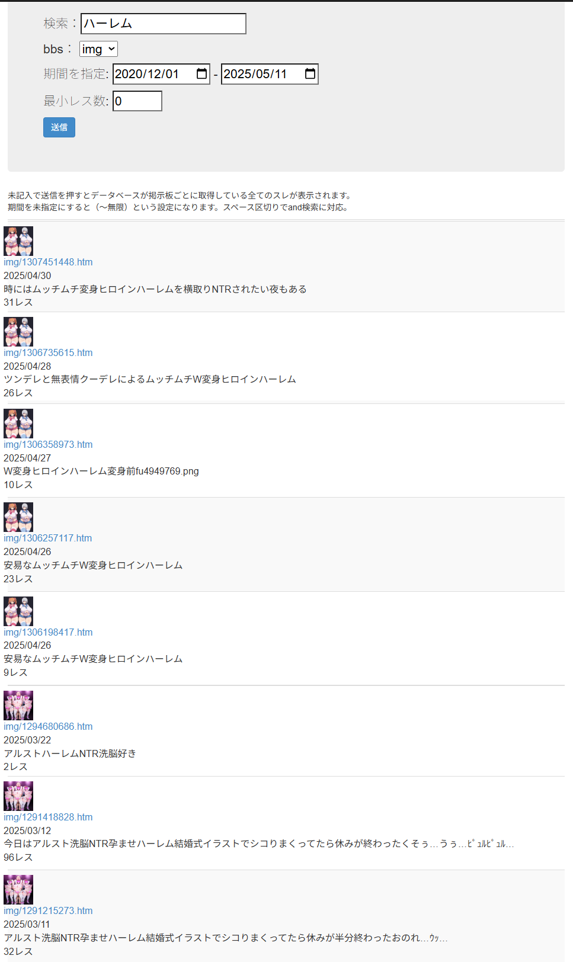This screenshot has height=962, width=573.
Task: Focus the 検索 field containing ハーレム
Action: [x=164, y=24]
